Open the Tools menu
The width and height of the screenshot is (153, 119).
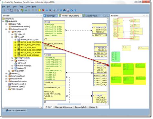click(x=28, y=6)
